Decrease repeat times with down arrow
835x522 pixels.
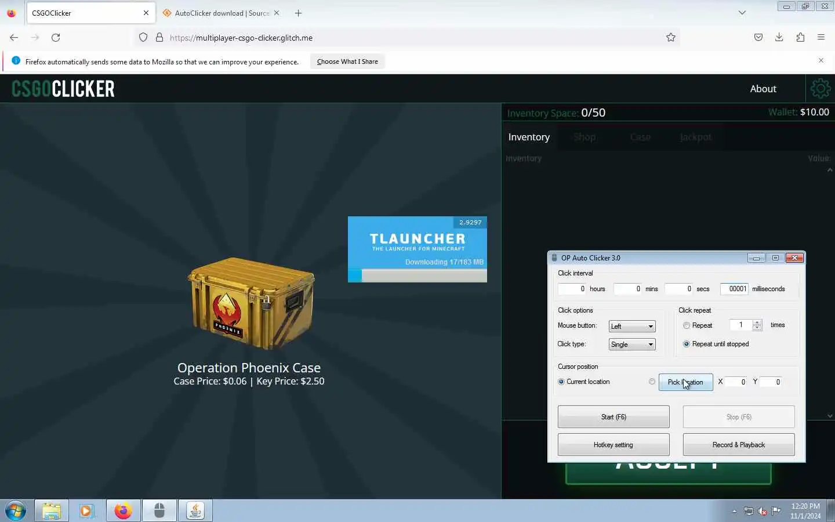757,328
